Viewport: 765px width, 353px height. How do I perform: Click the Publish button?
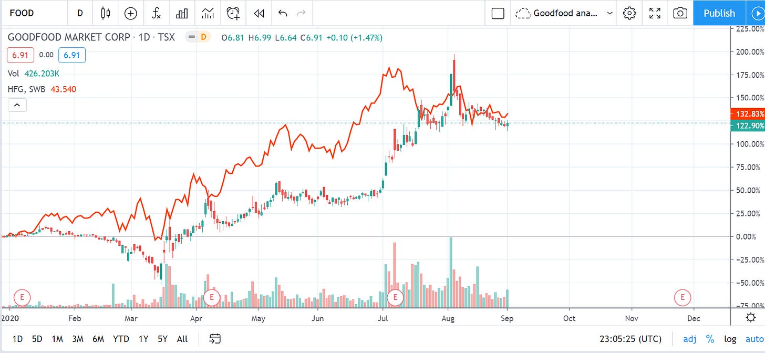(719, 13)
